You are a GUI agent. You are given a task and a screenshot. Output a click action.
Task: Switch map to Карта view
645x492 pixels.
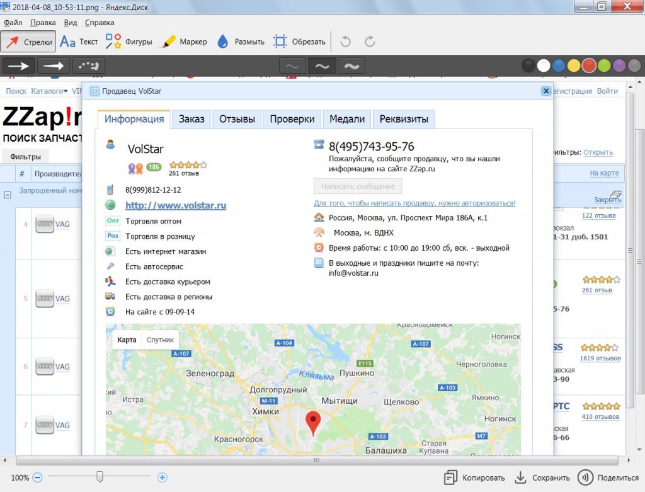[127, 340]
